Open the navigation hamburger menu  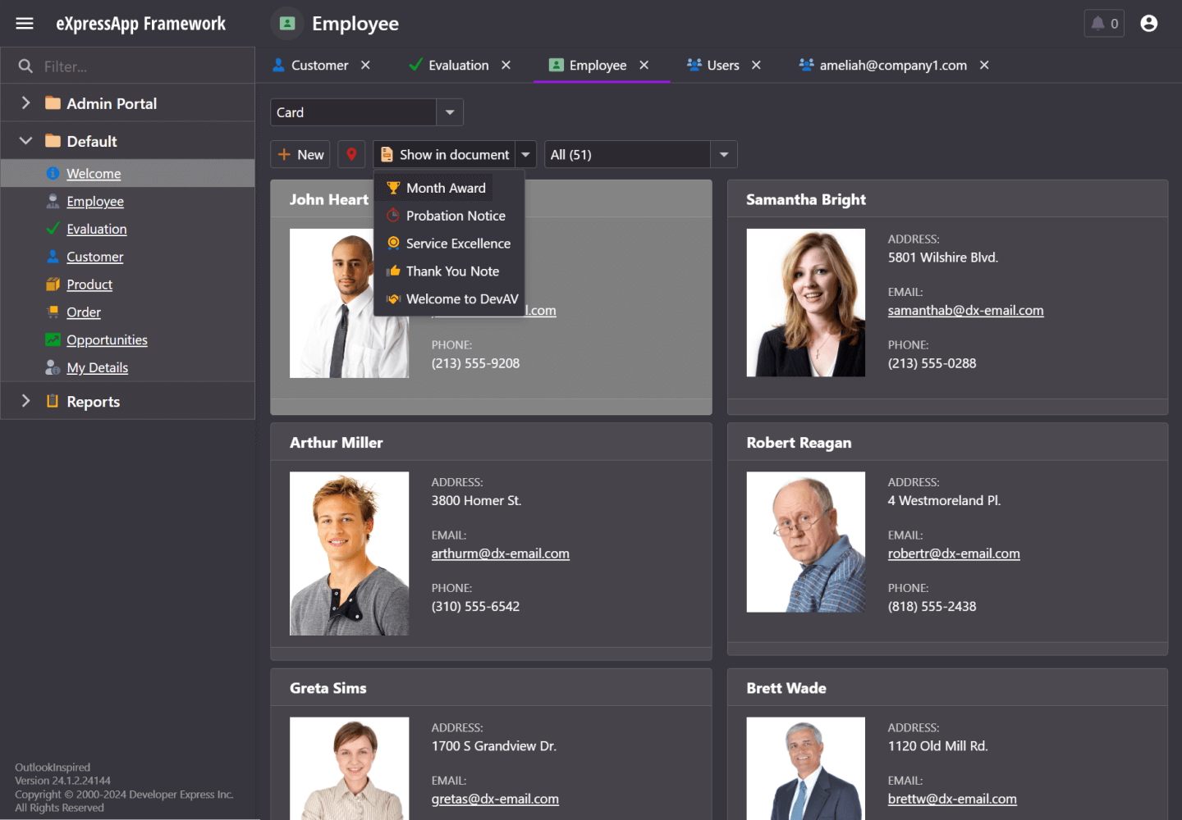tap(24, 23)
